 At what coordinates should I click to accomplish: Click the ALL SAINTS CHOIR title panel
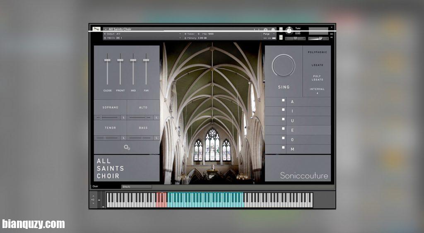(x=127, y=168)
